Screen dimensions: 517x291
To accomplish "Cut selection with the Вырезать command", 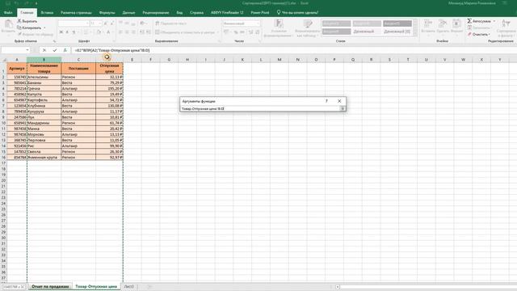I will (x=27, y=21).
